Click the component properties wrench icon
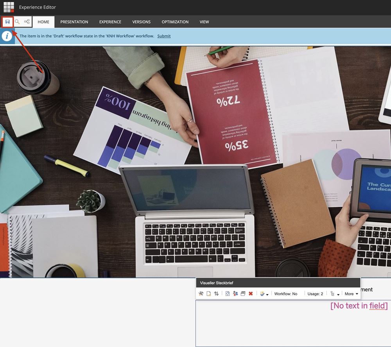The height and width of the screenshot is (347, 391). click(201, 294)
